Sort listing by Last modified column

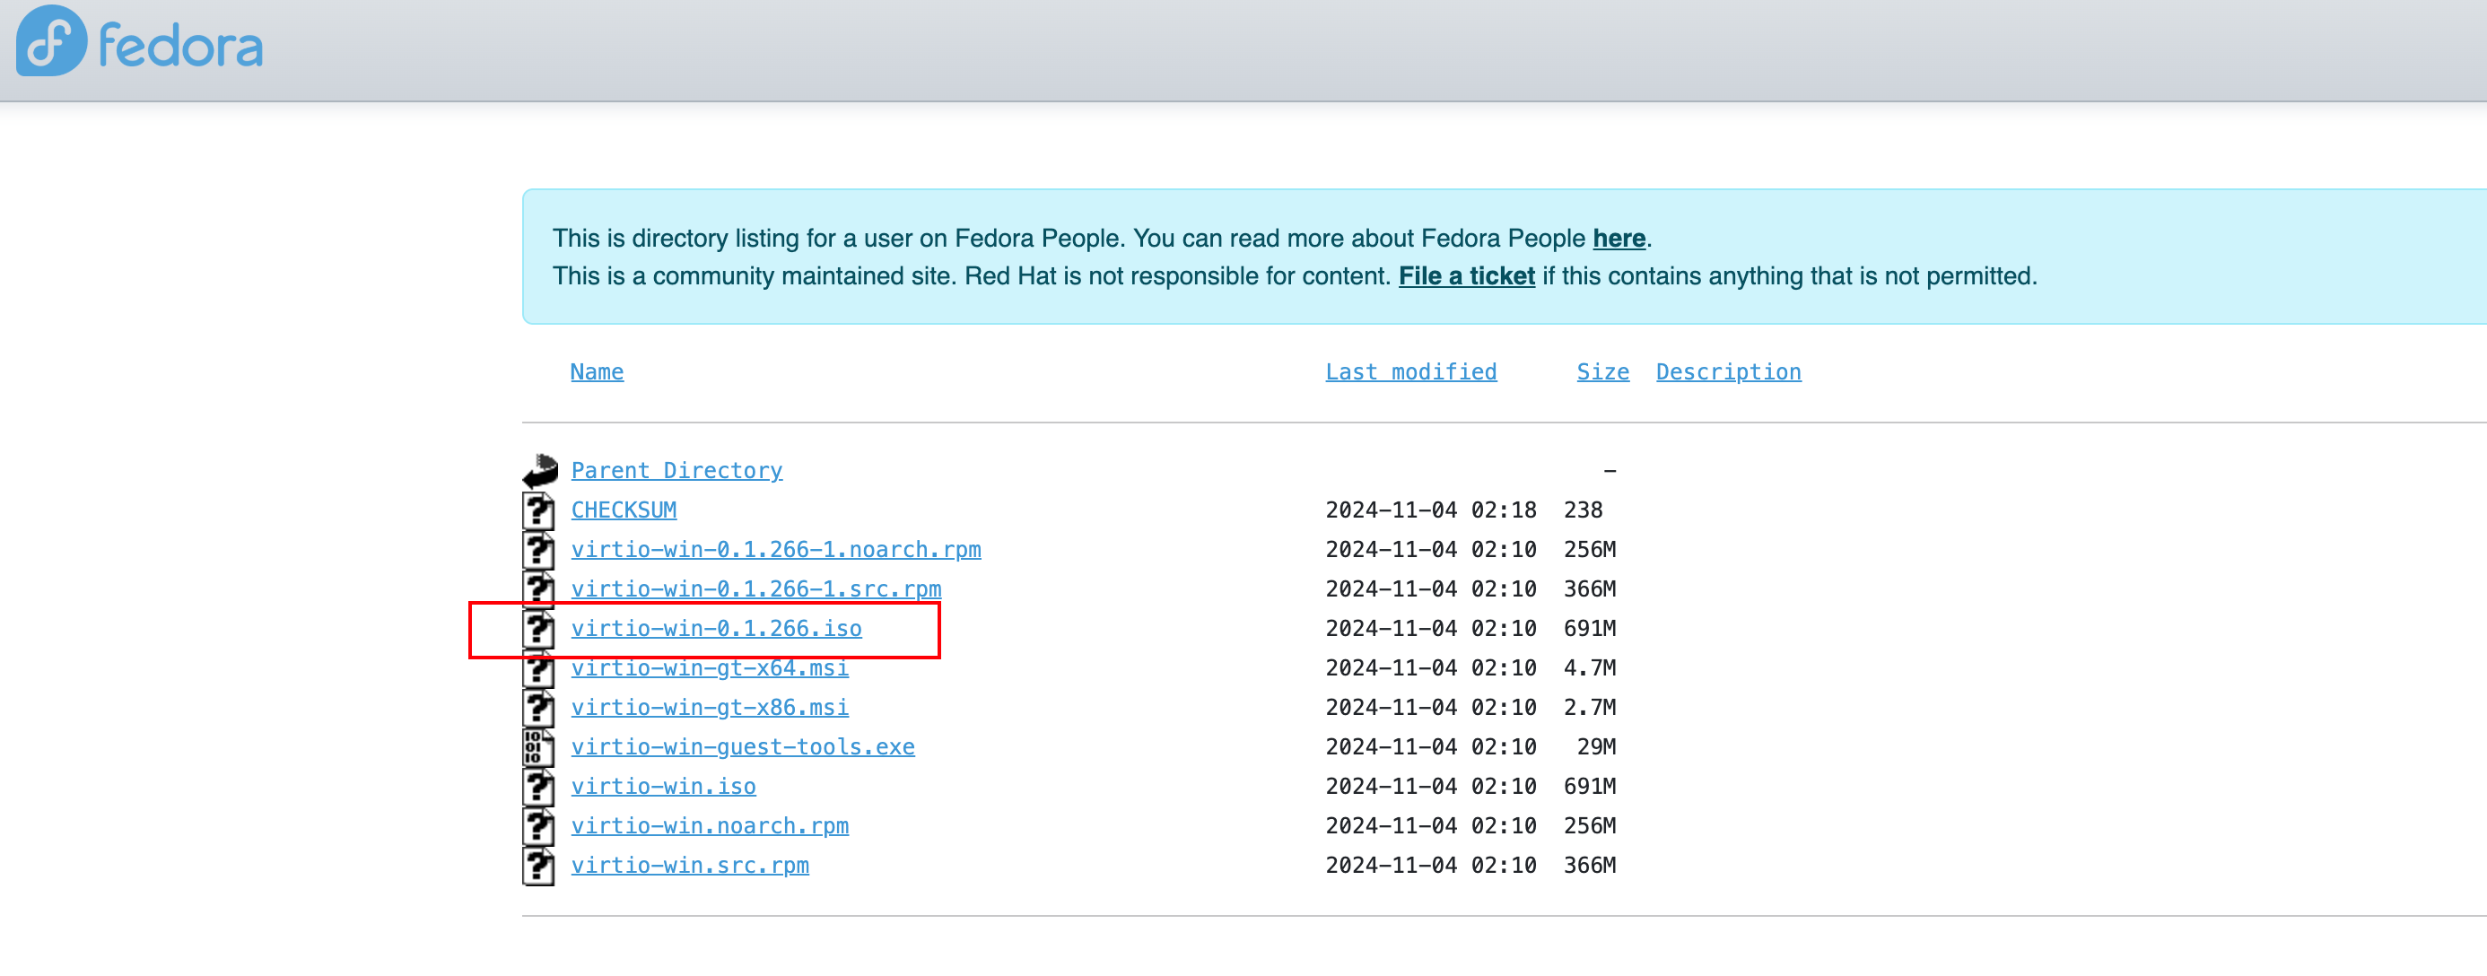click(1410, 371)
